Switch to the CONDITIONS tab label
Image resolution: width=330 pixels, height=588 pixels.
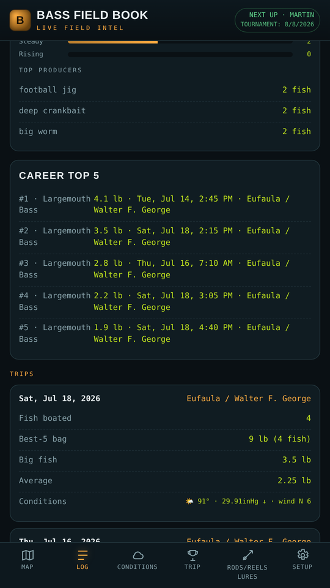coord(137,567)
